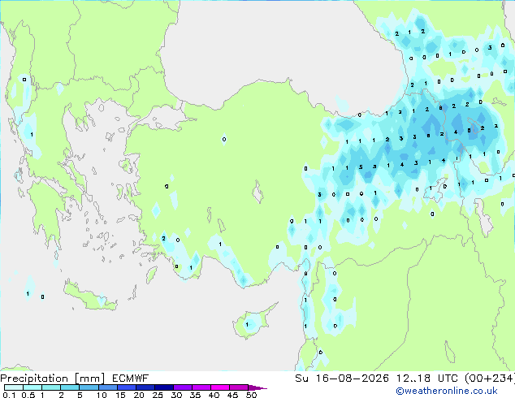This screenshot has height=398, width=515.
Task: Click the '12..18 UTC' time range text
Action: [427, 379]
